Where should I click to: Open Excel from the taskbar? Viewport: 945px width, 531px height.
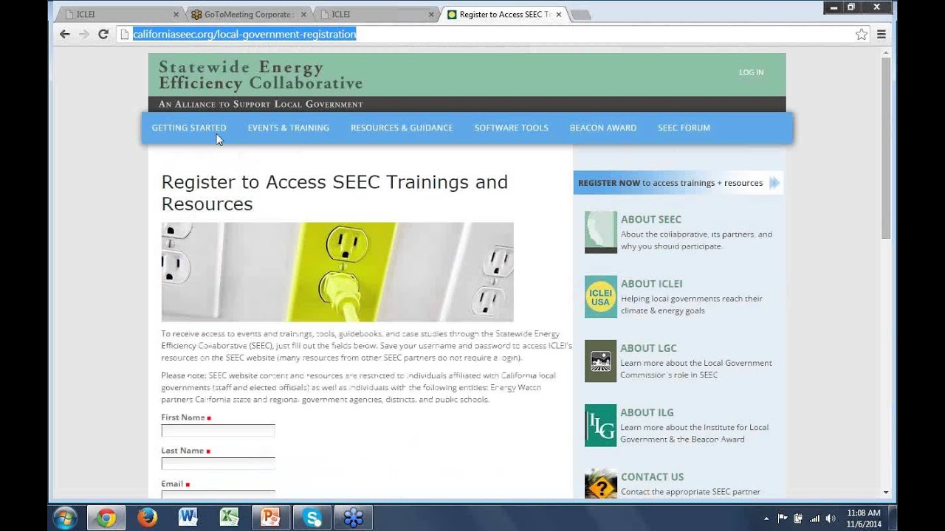point(230,518)
